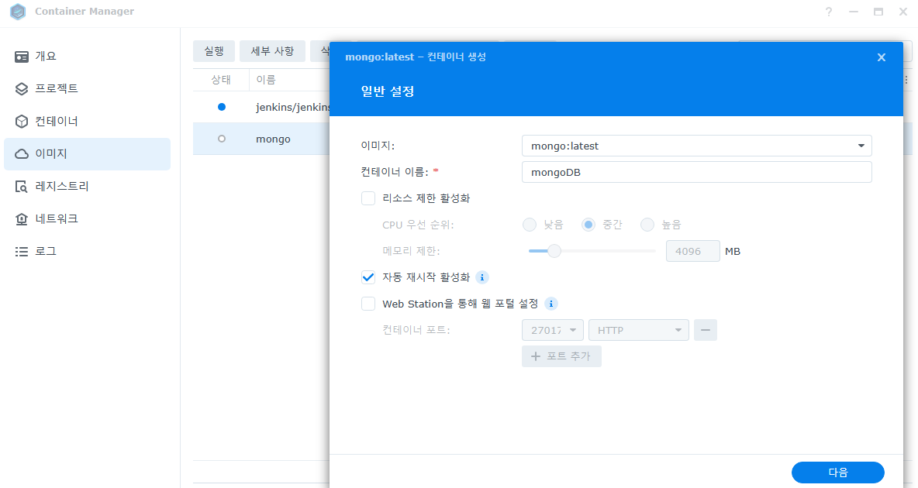
Task: Click the 컨테이너 cube icon
Action: pos(22,121)
